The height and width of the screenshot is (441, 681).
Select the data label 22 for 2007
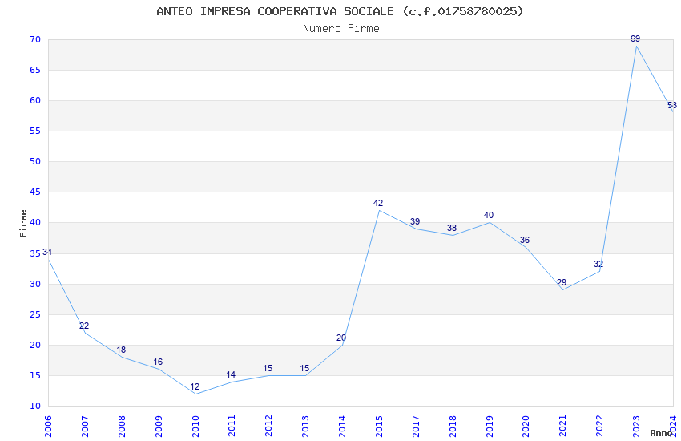[84, 326]
